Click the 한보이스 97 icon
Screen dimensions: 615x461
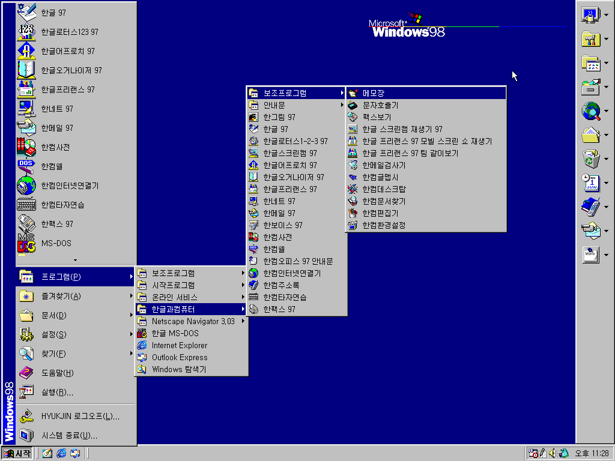(253, 225)
